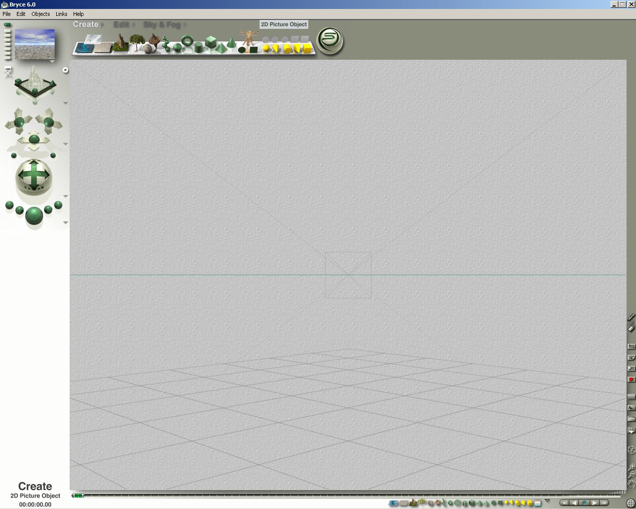Click the trackball camera sphere

coord(34,177)
